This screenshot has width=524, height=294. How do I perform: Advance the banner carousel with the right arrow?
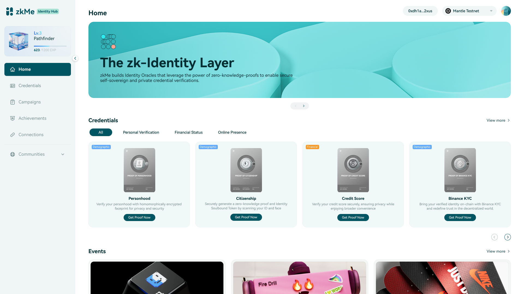pyautogui.click(x=303, y=106)
